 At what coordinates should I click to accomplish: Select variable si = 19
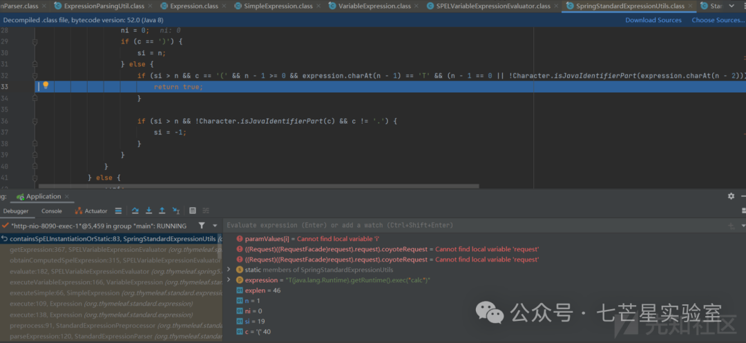(252, 321)
